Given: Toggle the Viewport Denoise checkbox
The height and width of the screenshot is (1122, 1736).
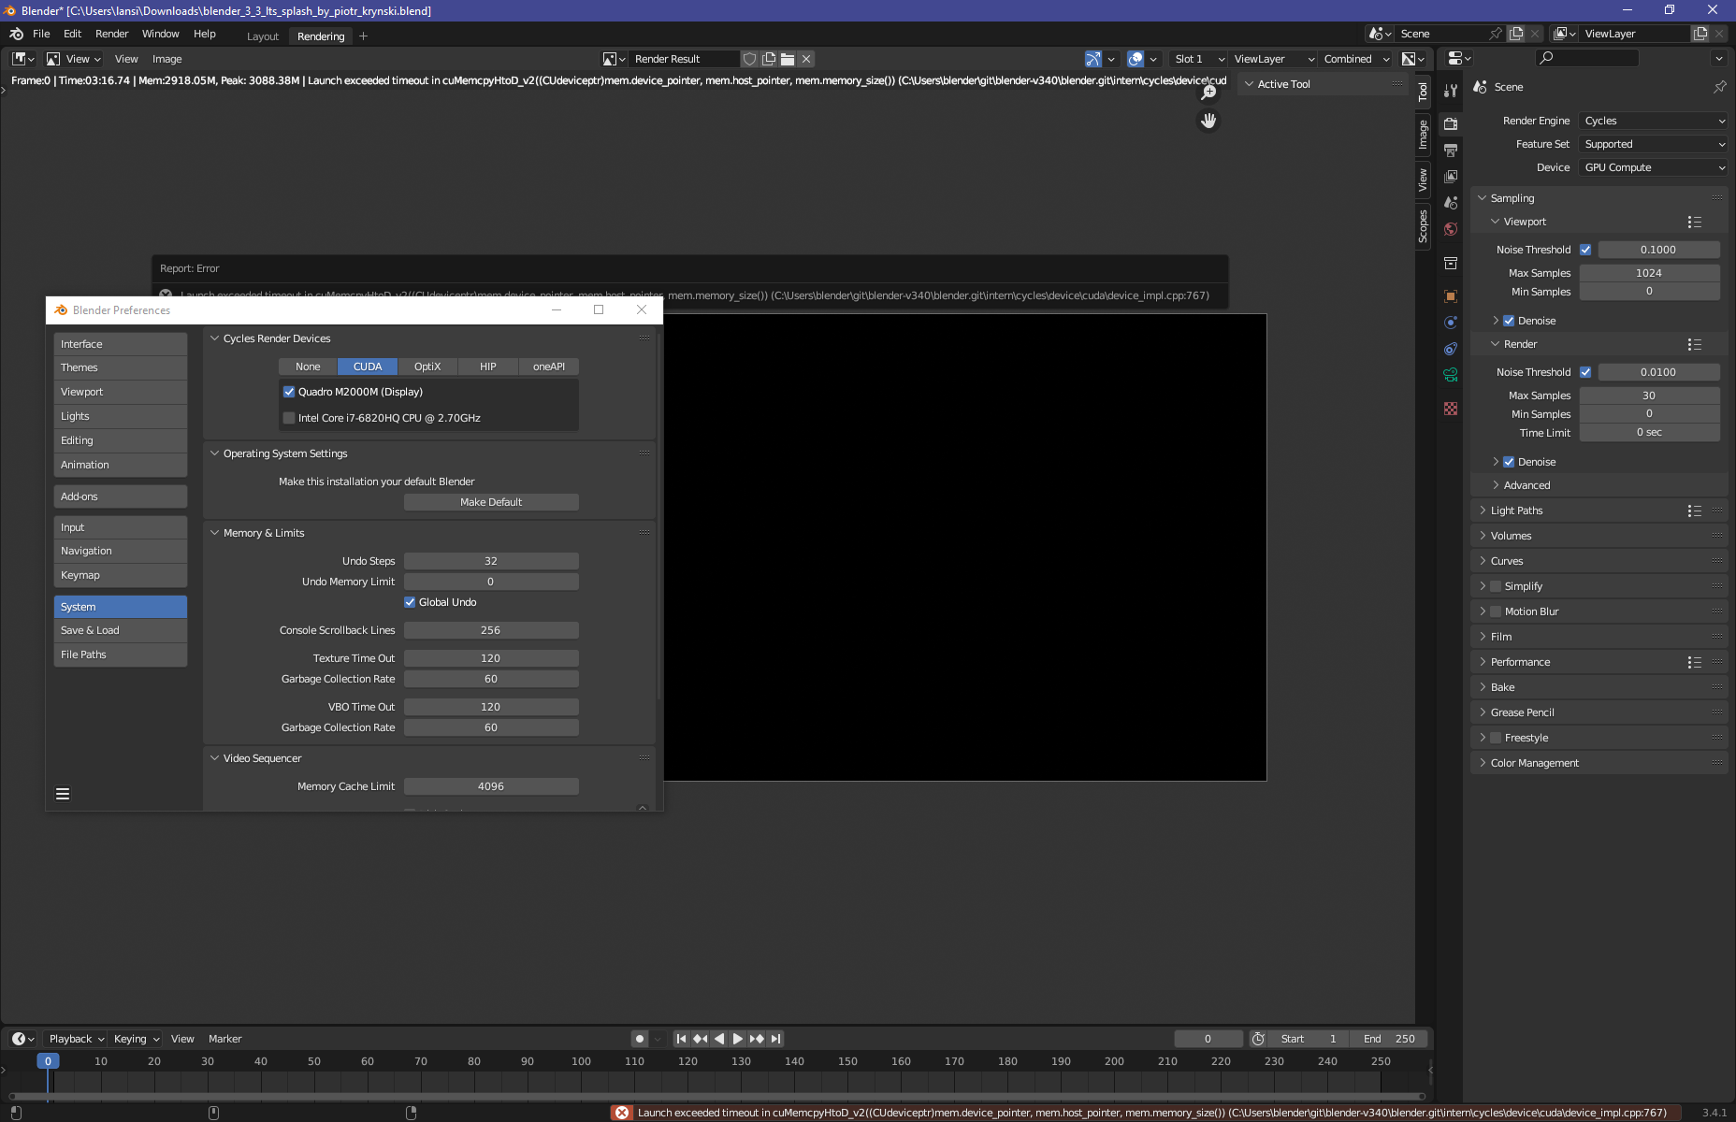Looking at the screenshot, I should [x=1509, y=321].
